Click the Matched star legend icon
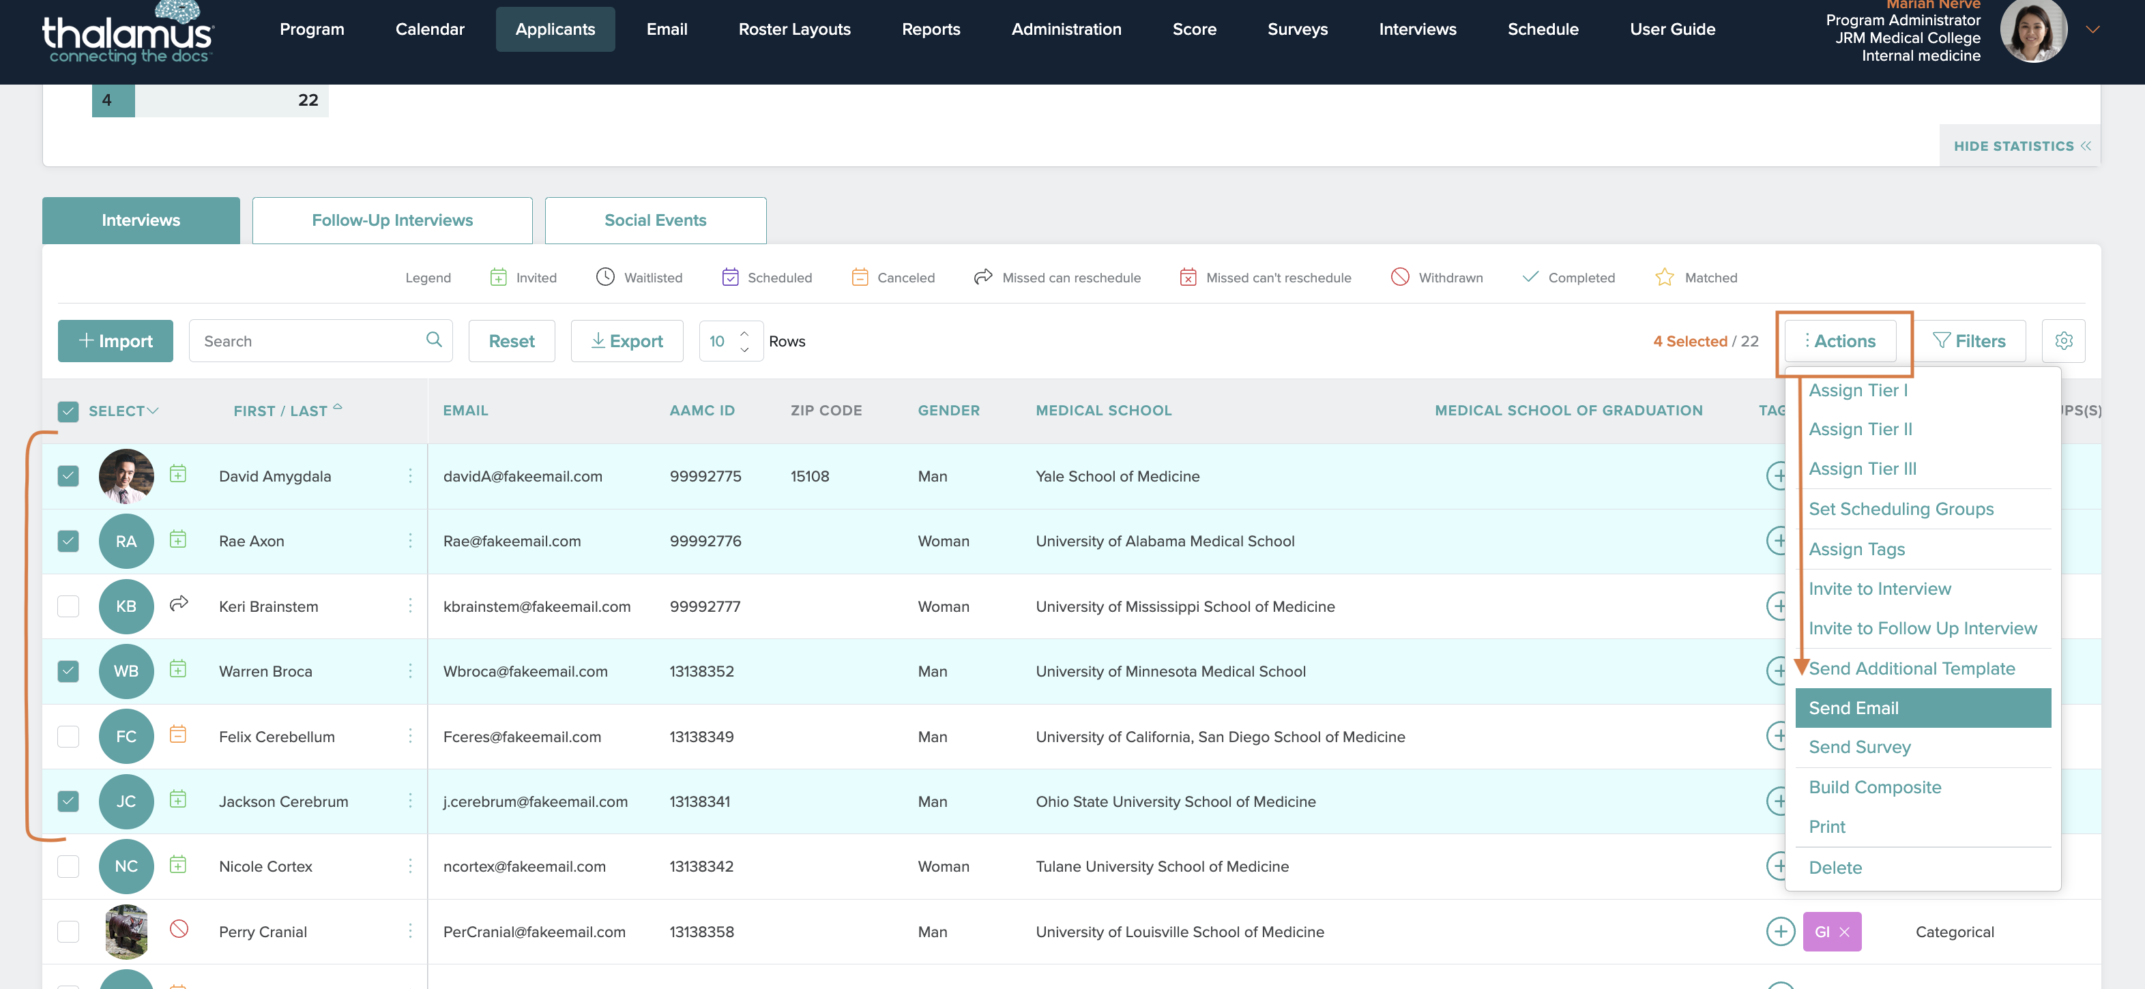 click(1664, 276)
